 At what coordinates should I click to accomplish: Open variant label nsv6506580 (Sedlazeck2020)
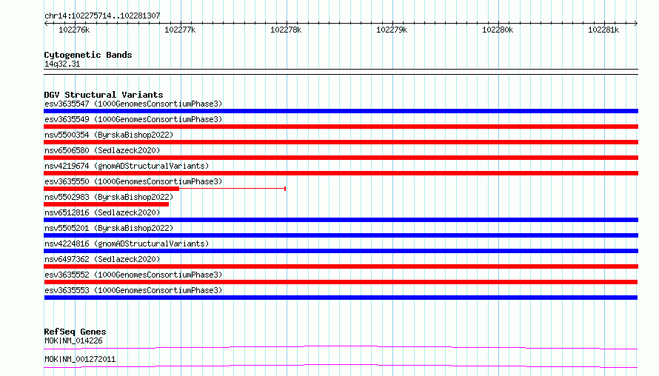click(102, 150)
